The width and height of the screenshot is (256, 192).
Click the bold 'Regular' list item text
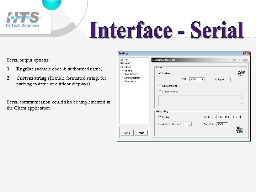click(25, 69)
